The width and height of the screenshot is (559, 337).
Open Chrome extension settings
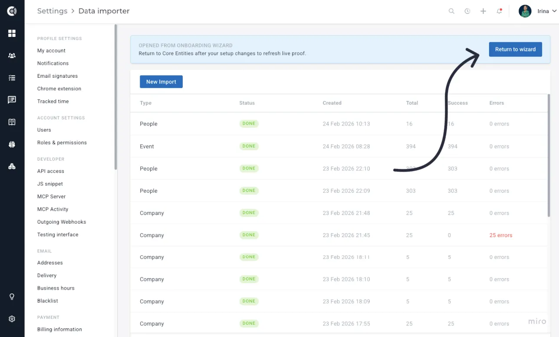click(59, 89)
